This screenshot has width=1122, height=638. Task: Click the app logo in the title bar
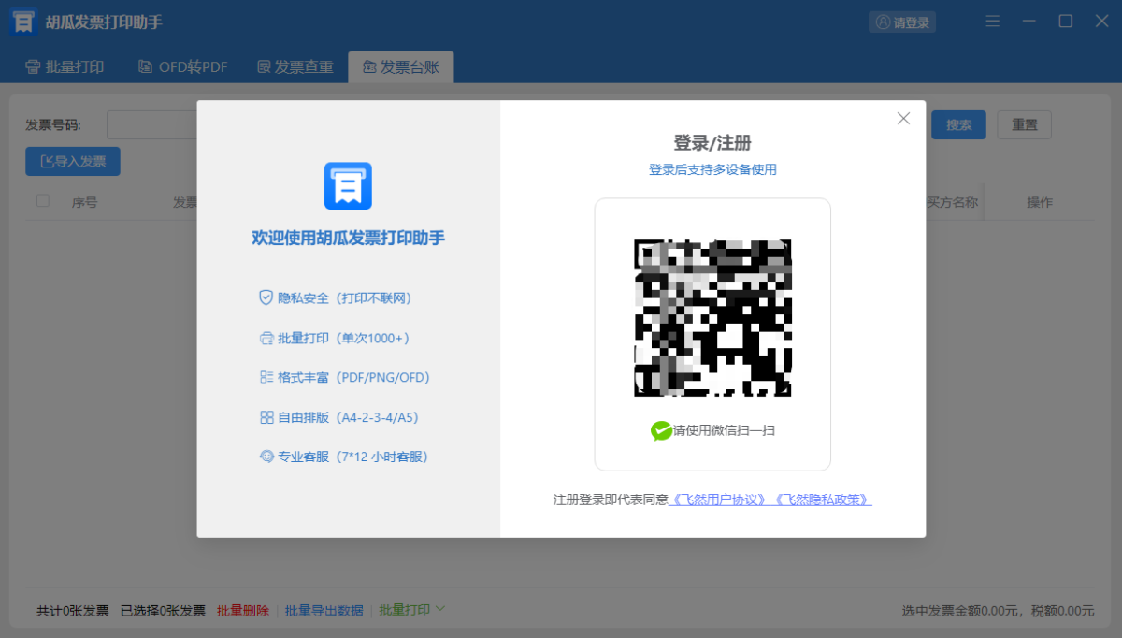click(x=23, y=22)
